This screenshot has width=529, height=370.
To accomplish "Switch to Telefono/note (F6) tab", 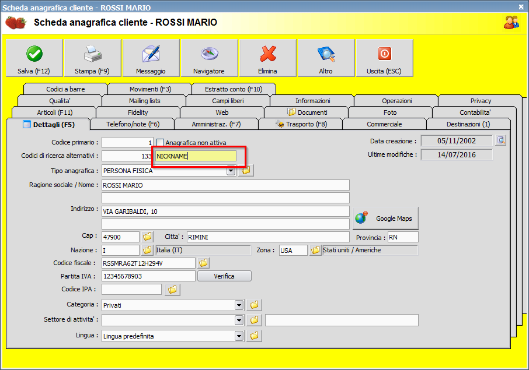I will pos(133,124).
